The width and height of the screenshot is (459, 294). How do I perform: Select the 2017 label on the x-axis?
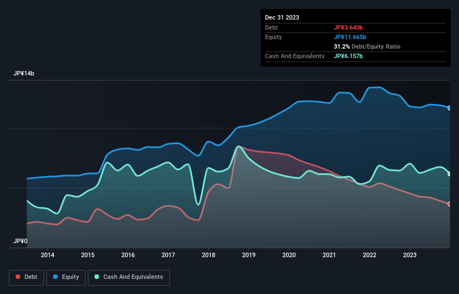pyautogui.click(x=168, y=255)
